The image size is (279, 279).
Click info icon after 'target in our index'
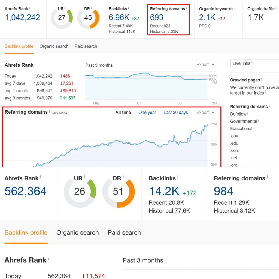266,92
